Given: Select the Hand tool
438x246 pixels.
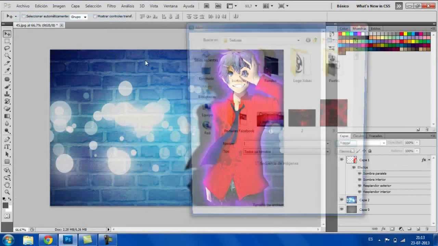Looking at the screenshot, I should (x=7, y=185).
